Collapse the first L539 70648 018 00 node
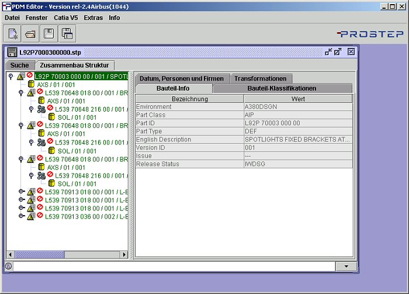409x294 pixels. (x=21, y=93)
